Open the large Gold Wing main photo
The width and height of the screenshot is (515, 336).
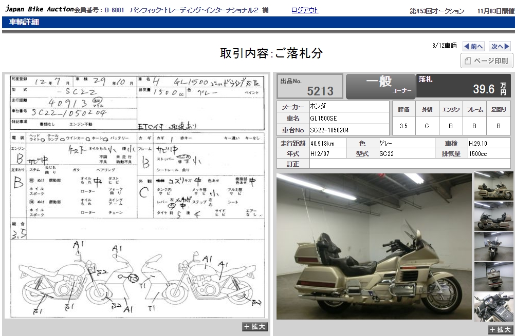(x=374, y=246)
